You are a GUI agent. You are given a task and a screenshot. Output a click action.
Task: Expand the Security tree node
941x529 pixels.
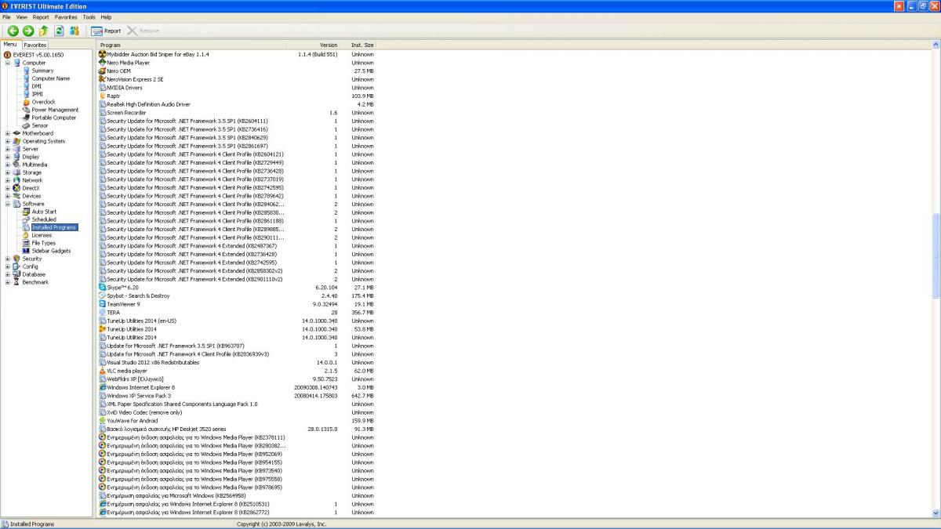tap(8, 259)
